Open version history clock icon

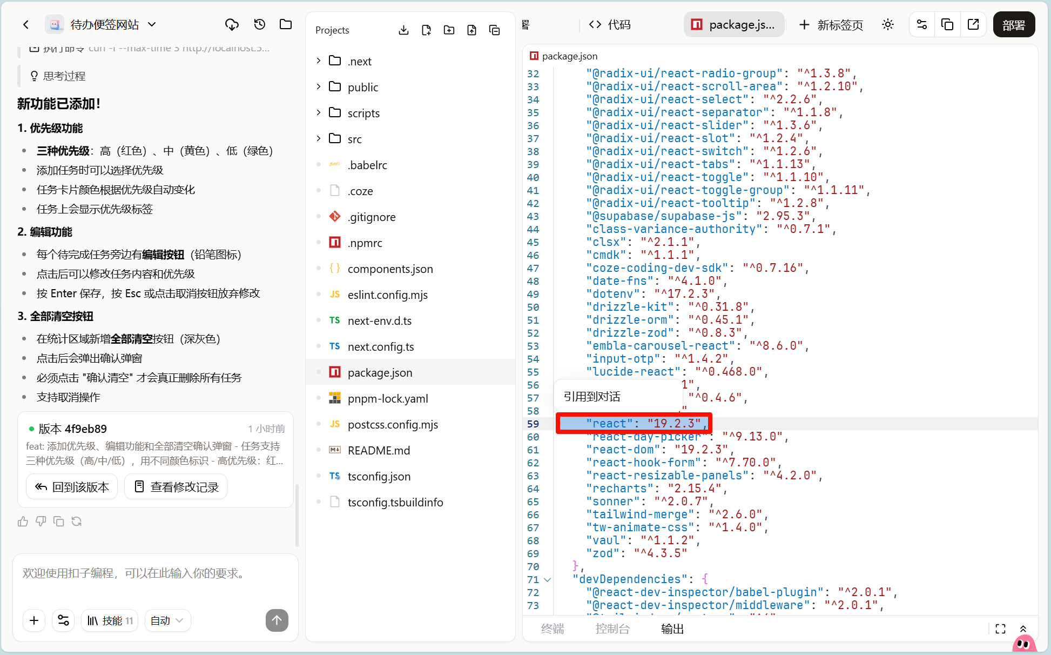[x=260, y=24]
